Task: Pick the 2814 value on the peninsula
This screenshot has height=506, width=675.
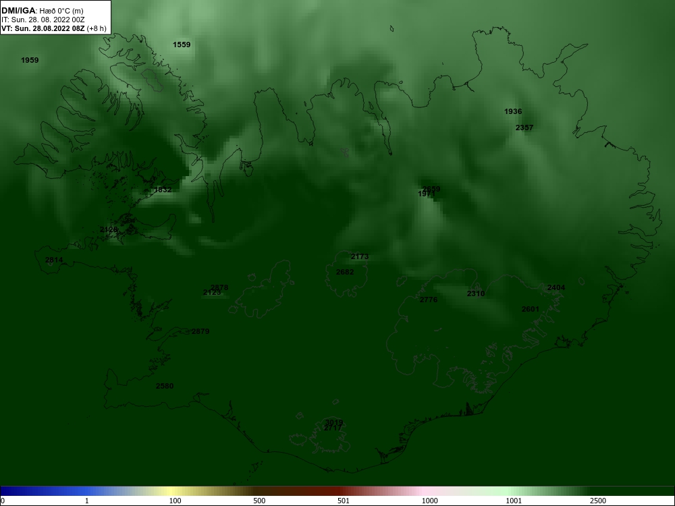Action: tap(54, 260)
